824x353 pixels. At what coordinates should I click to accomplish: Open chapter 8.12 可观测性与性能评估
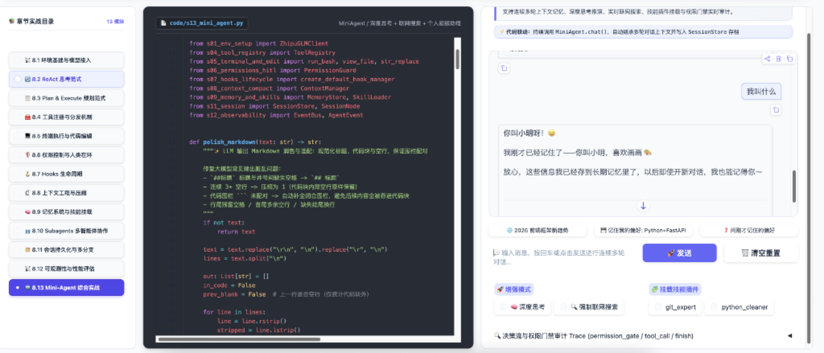coord(66,269)
